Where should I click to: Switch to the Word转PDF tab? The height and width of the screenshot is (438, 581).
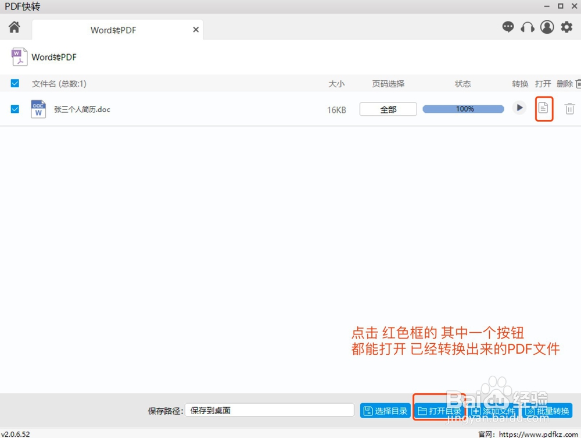pos(113,30)
